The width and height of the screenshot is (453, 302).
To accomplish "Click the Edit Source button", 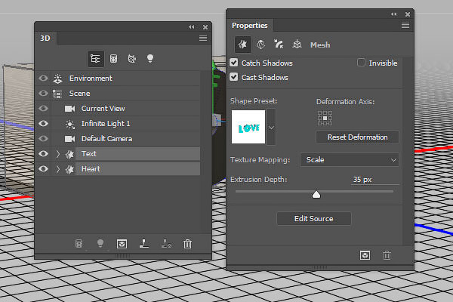I will click(314, 219).
